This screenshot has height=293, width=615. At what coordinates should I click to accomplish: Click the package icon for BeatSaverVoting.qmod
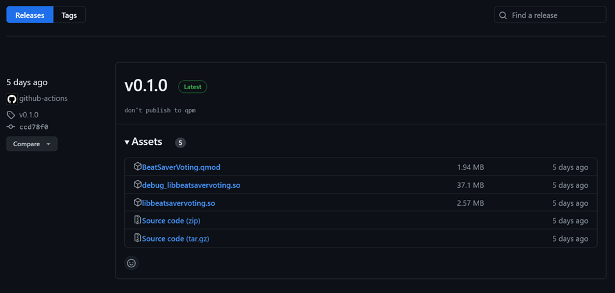(137, 167)
